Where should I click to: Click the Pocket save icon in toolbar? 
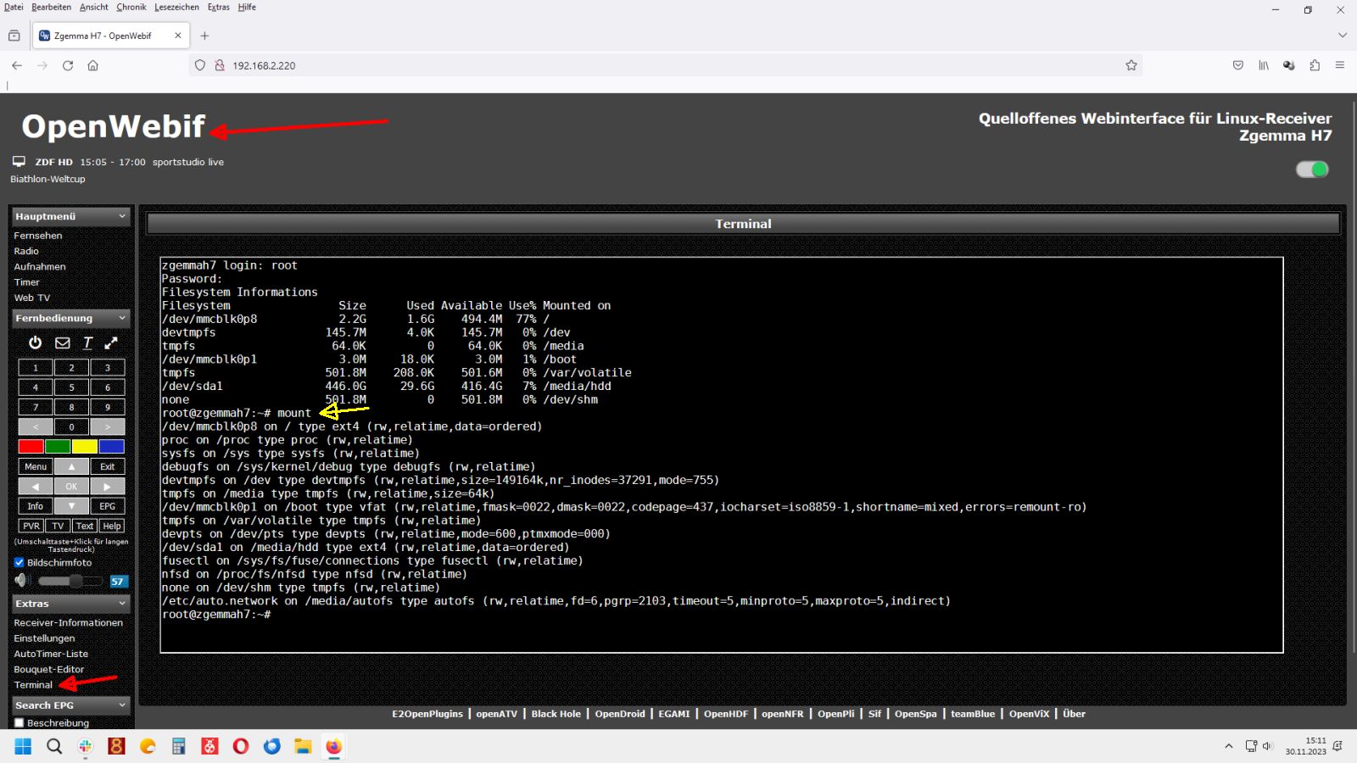click(1238, 65)
